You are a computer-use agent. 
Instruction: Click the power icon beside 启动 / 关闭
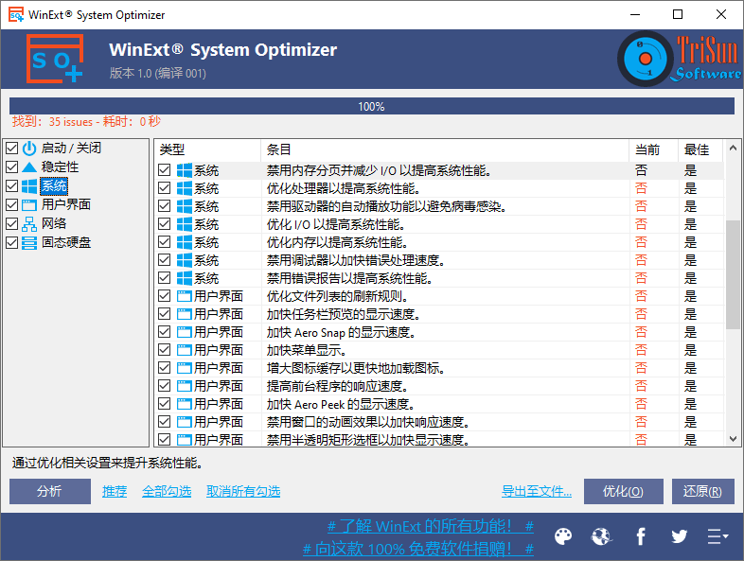pyautogui.click(x=29, y=149)
